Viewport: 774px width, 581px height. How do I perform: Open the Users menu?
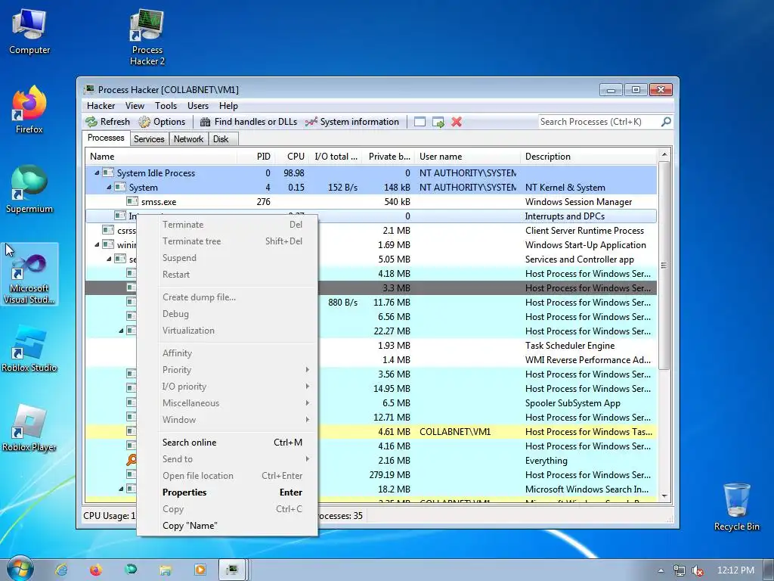pyautogui.click(x=197, y=106)
